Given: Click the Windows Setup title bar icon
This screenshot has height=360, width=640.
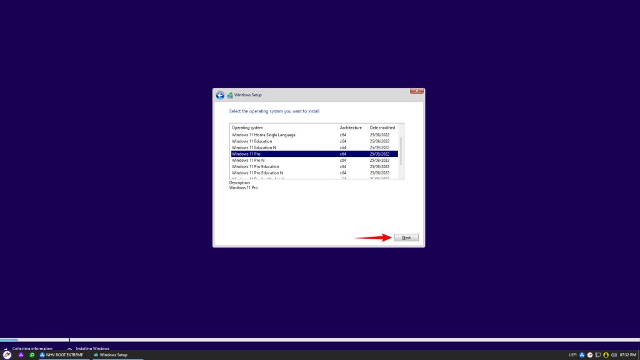Looking at the screenshot, I should 230,95.
